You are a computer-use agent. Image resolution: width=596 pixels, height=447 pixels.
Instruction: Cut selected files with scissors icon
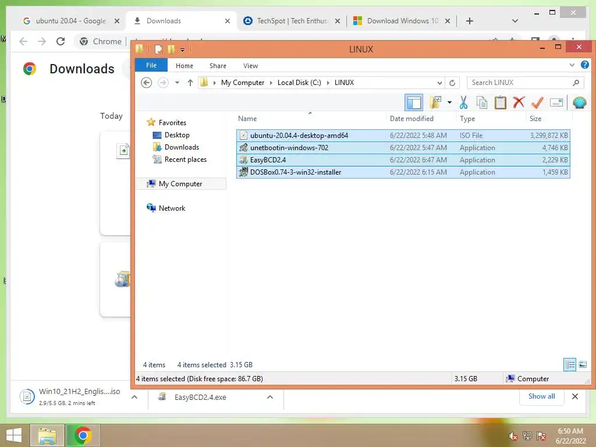tap(463, 102)
